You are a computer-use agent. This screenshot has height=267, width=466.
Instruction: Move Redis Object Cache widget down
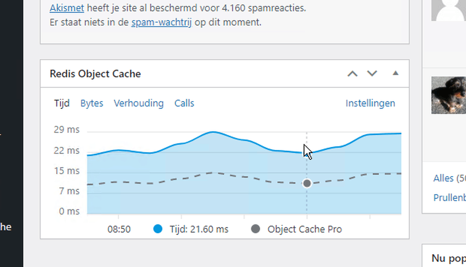(372, 74)
